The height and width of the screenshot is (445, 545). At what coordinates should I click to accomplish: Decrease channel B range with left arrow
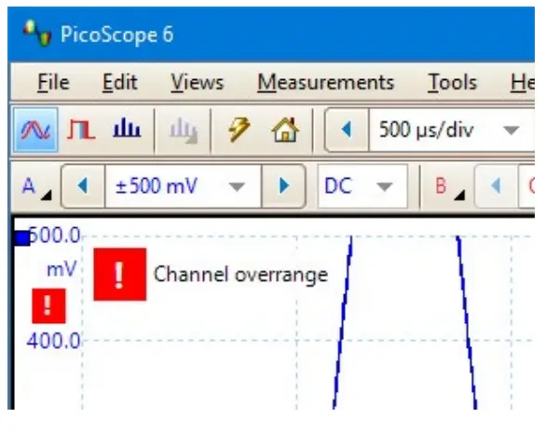tap(496, 186)
